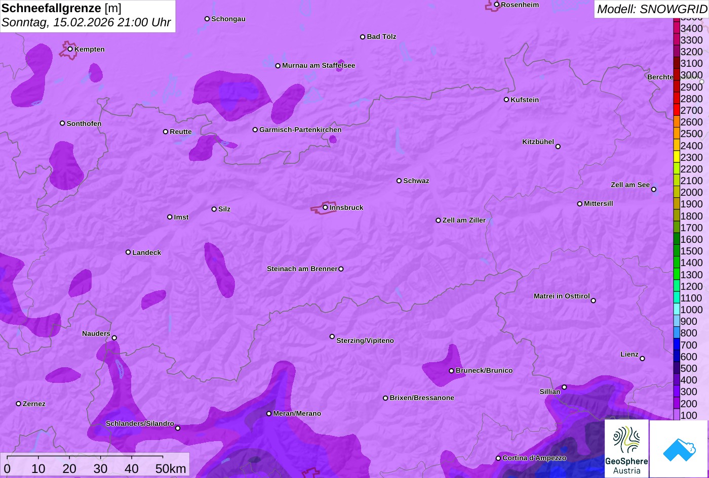Viewport: 709px width, 478px height.
Task: Click the Garmisch-Partenkirchen label
Action: [300, 129]
